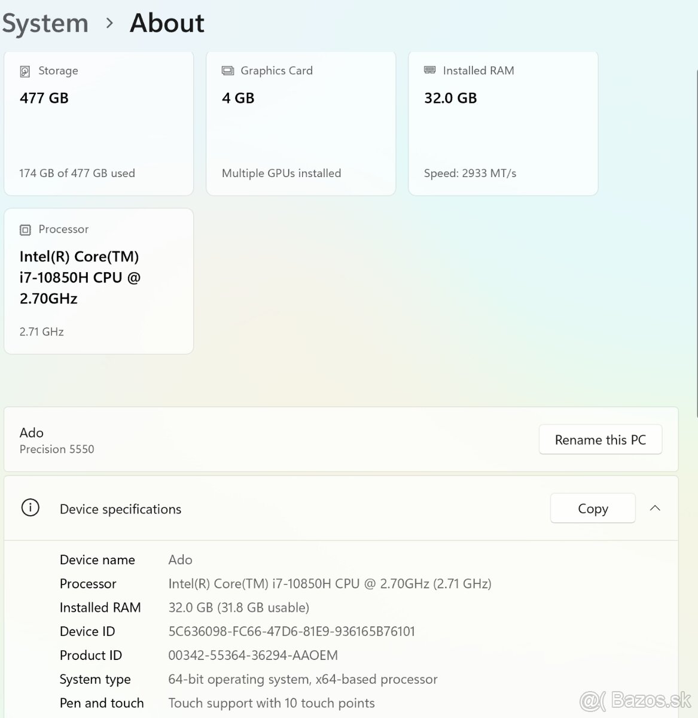The width and height of the screenshot is (698, 718).
Task: Click the info icon beside Device specifications
Action: 30,508
